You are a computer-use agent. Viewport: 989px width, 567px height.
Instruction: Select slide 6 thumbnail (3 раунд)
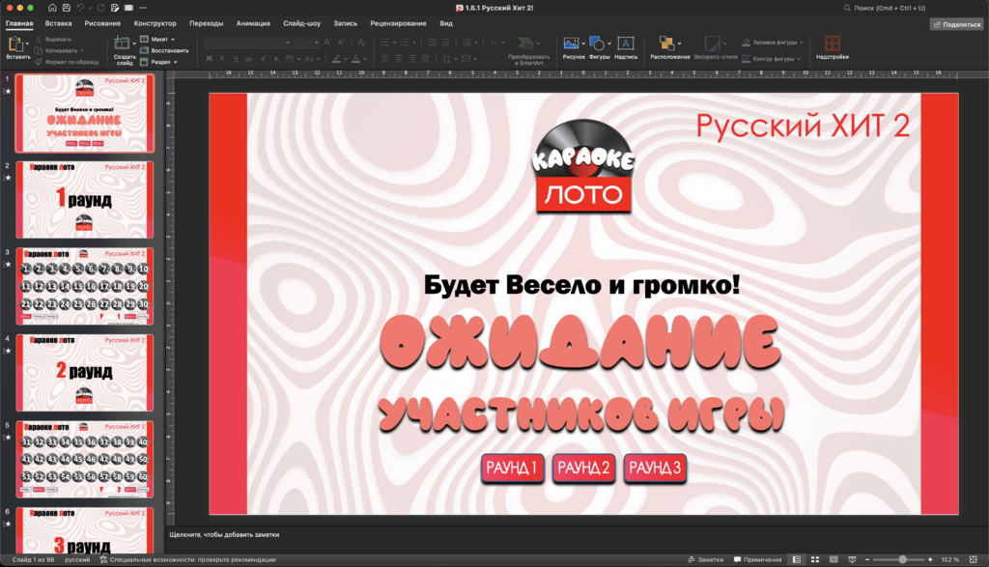tap(85, 530)
